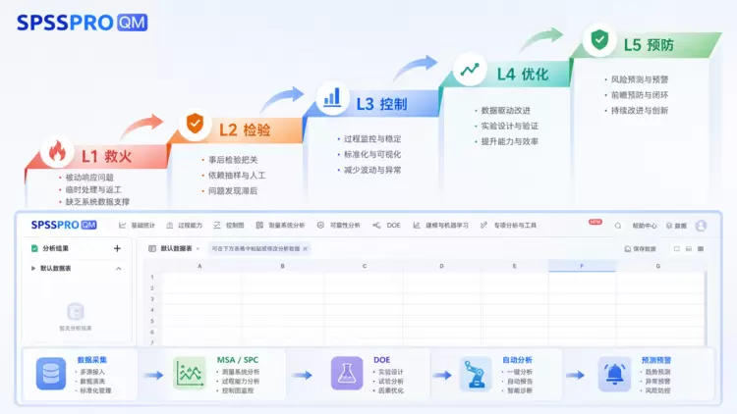Open the 基础统计 menu

(137, 226)
